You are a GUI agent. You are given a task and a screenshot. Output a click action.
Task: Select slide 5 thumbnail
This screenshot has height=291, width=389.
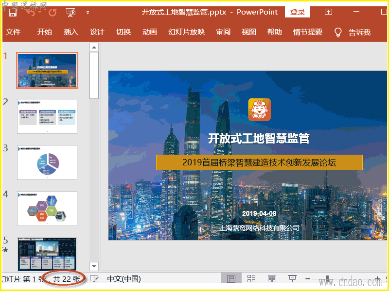point(47,254)
